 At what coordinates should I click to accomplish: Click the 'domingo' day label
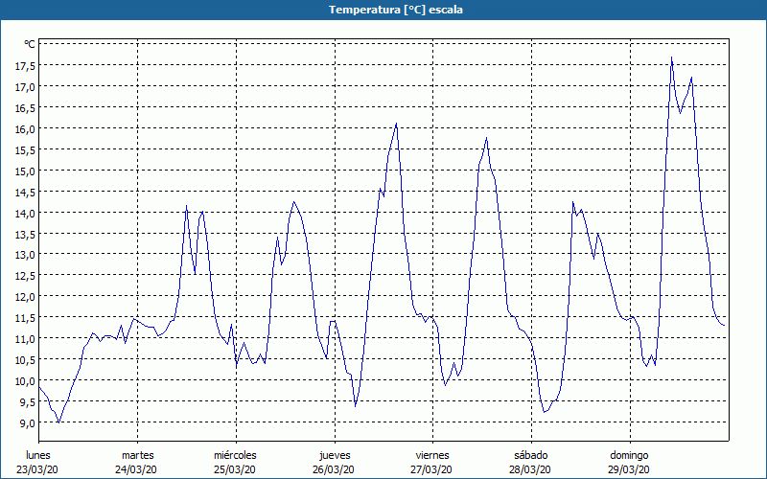(629, 455)
